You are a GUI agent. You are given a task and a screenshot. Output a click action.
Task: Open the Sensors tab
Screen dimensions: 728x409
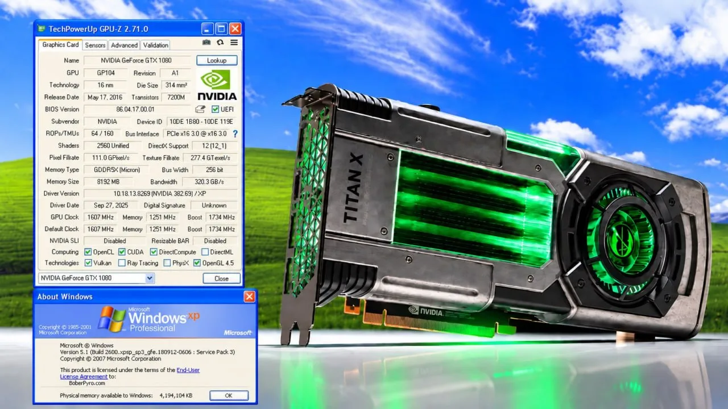(95, 45)
